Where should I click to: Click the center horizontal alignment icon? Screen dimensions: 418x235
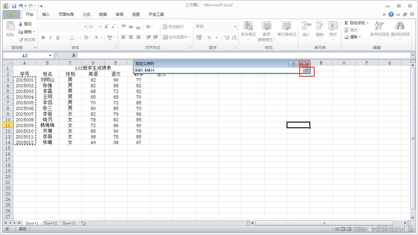pyautogui.click(x=131, y=37)
